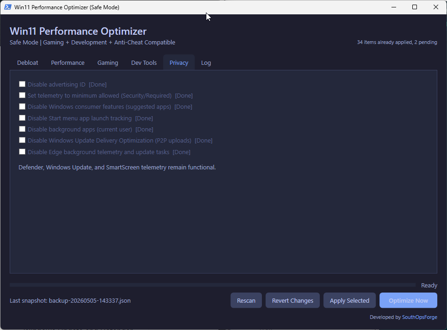
Task: Minimize the Optimizer window
Action: (x=394, y=7)
